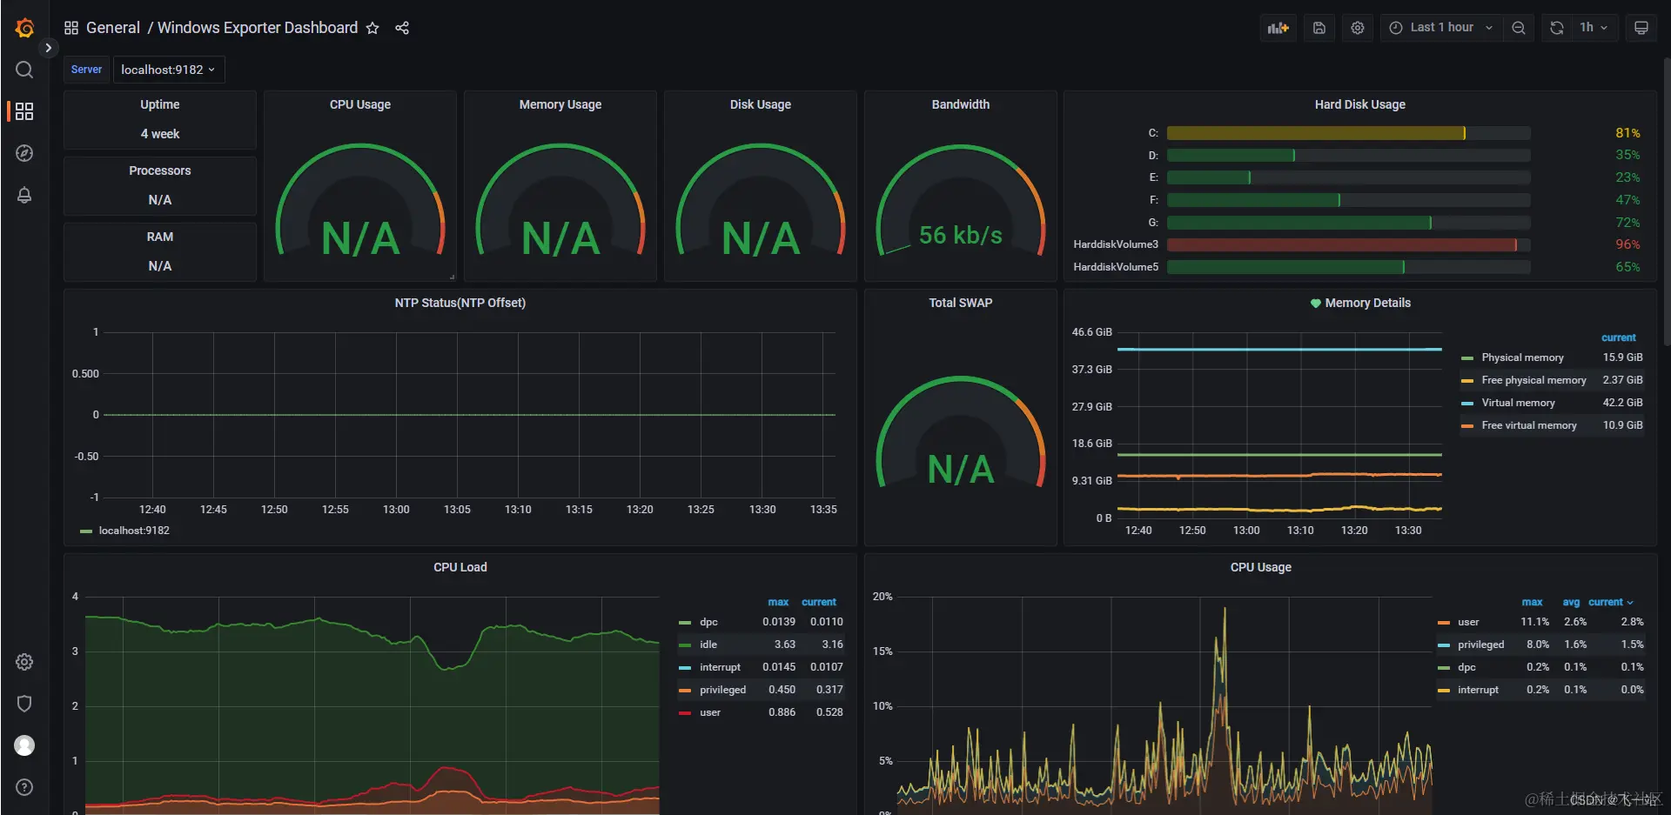The width and height of the screenshot is (1671, 815).
Task: Click the C: drive usage bar
Action: (x=1349, y=133)
